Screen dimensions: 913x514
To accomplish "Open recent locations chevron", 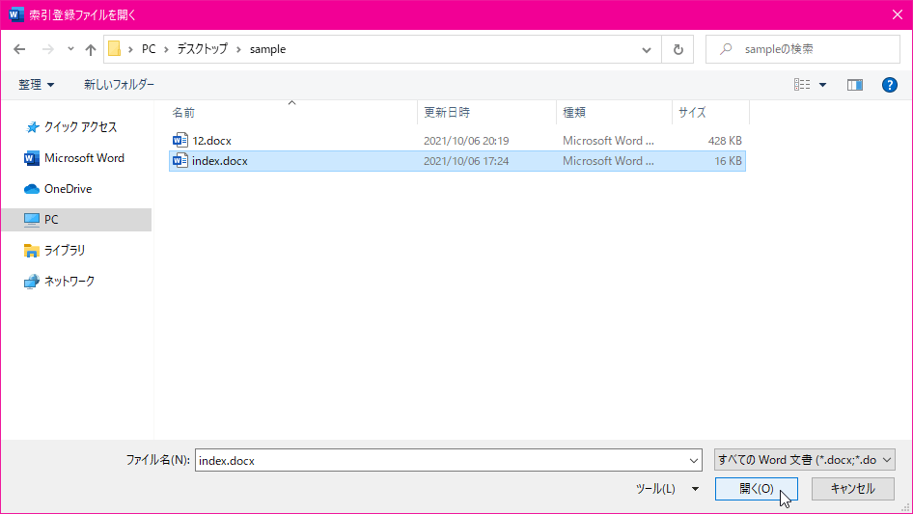I will (70, 49).
